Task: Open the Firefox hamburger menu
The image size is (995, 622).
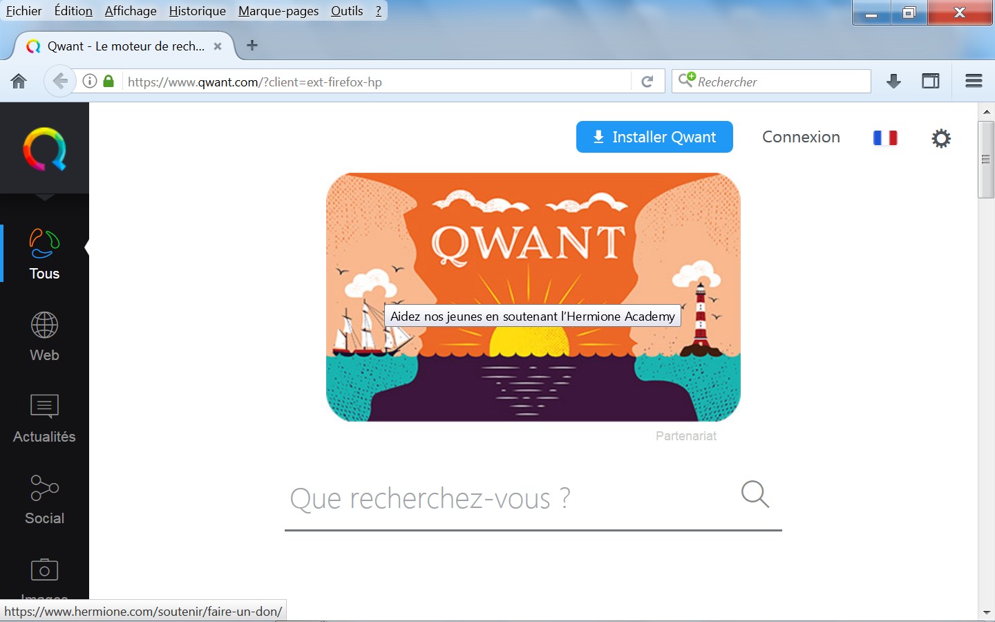Action: (x=974, y=81)
